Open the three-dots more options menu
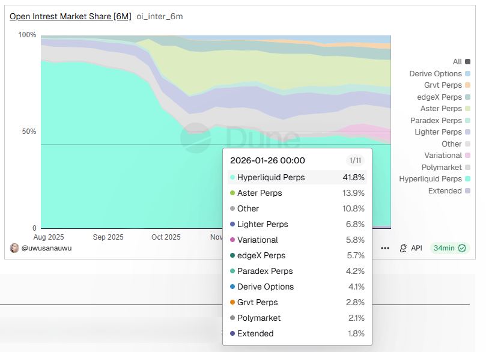 point(385,248)
